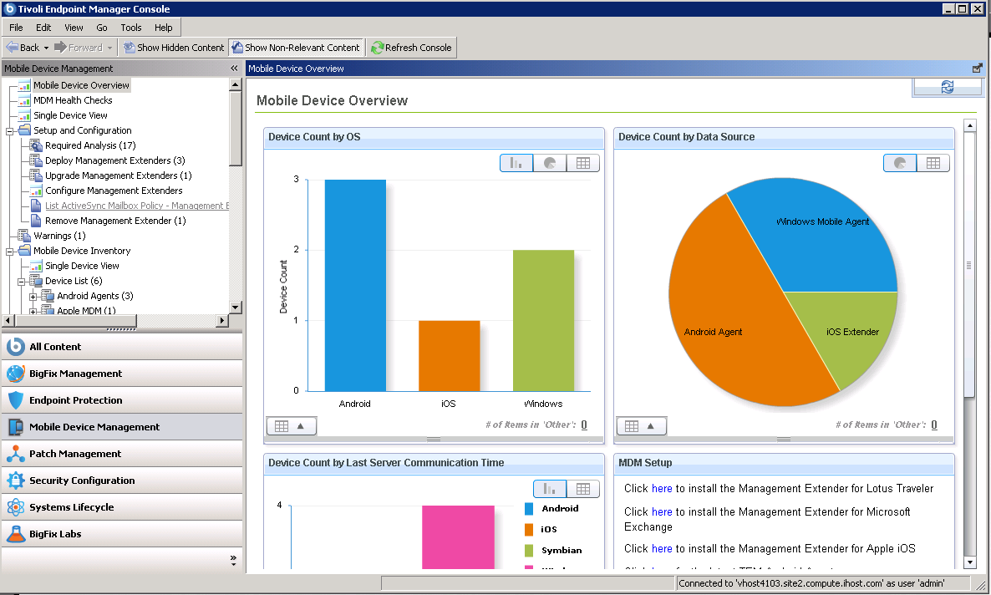Viewport: 991px width, 595px height.
Task: Show Device Count by Data Source as table
Action: [933, 163]
